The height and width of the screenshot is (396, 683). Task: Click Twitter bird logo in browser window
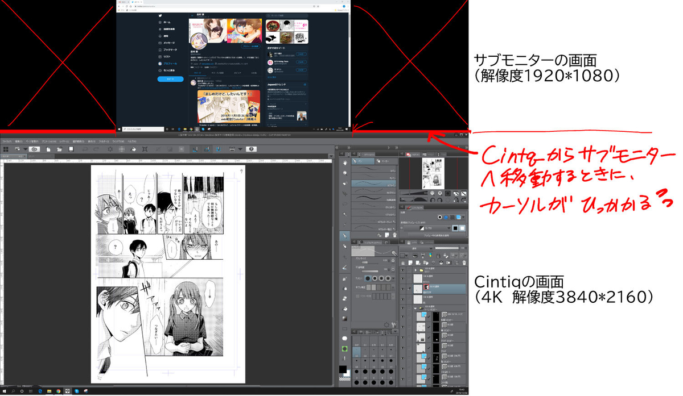click(x=160, y=15)
